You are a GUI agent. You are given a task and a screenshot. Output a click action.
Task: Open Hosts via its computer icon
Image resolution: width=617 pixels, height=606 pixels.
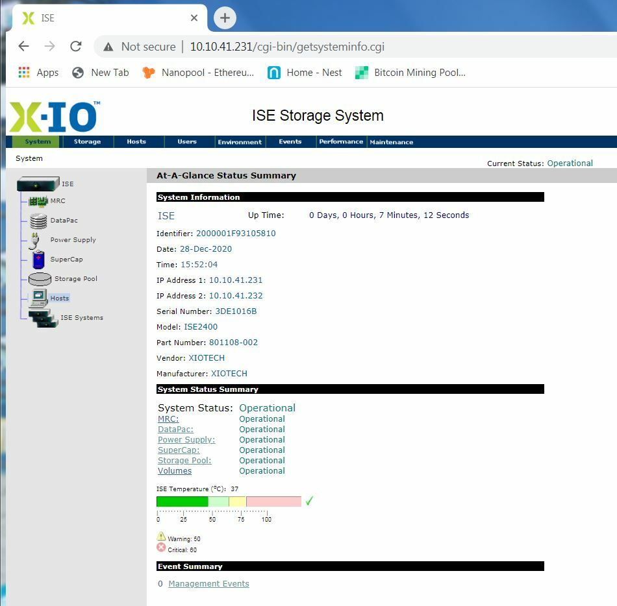(40, 298)
